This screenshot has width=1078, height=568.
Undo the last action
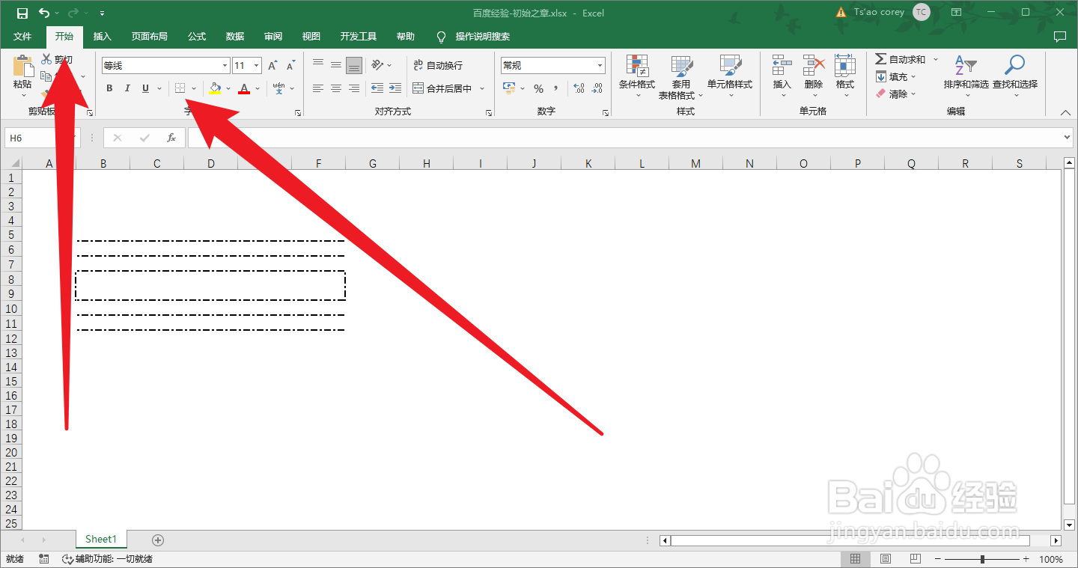pos(44,13)
